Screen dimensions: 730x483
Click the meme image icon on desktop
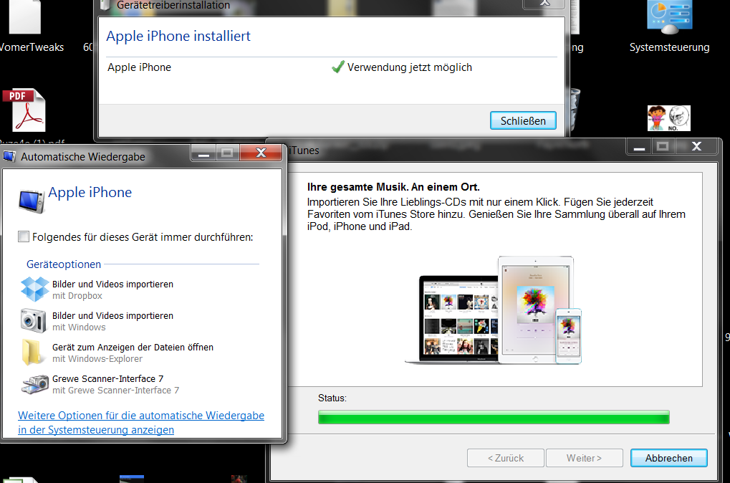[668, 118]
